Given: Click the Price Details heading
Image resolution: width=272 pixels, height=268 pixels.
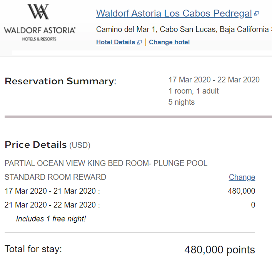Looking at the screenshot, I should (x=35, y=144).
